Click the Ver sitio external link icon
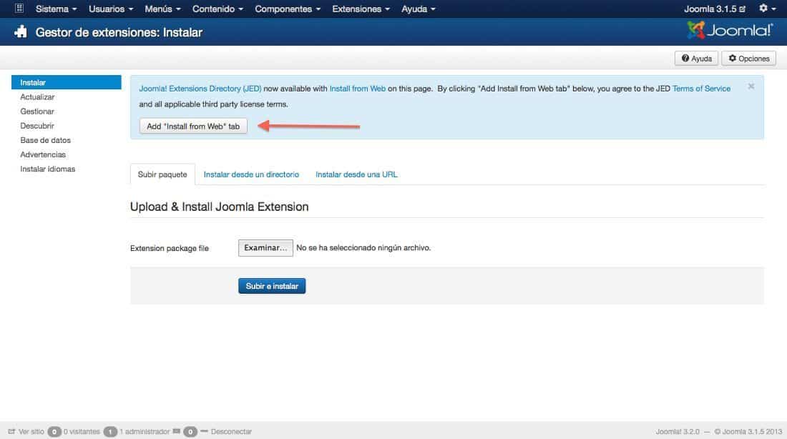787x439 pixels. pyautogui.click(x=11, y=431)
